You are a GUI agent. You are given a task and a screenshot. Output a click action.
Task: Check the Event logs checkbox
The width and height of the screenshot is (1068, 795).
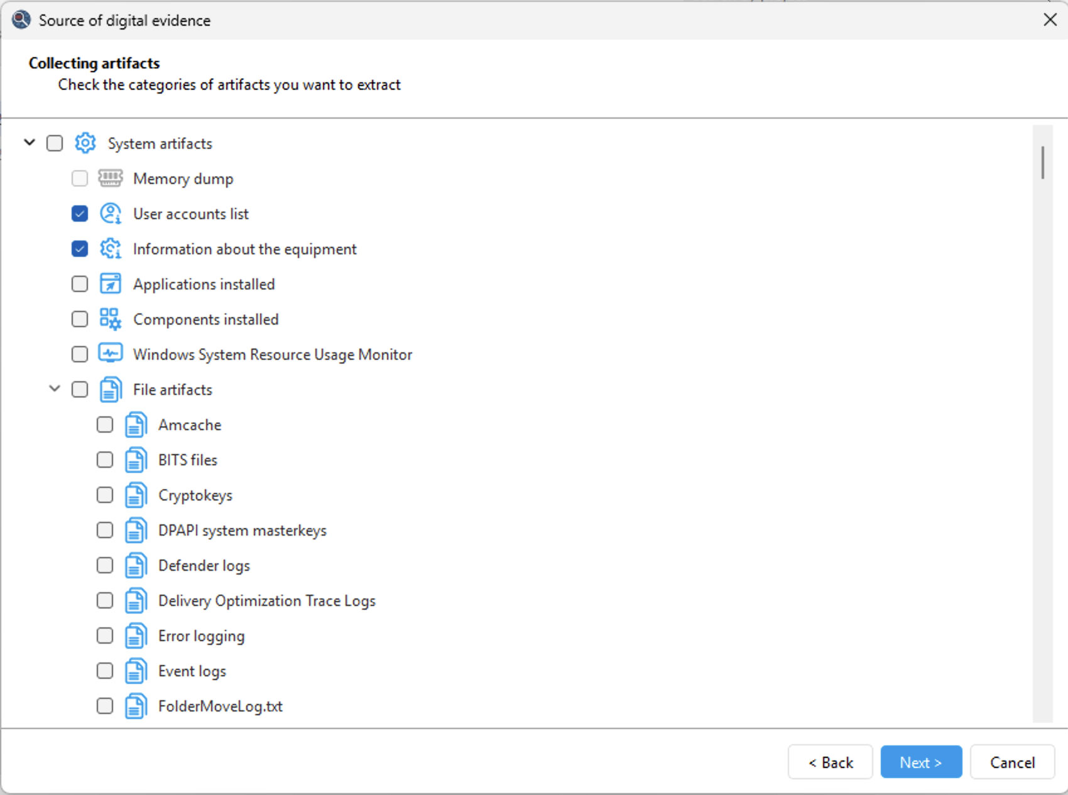coord(105,671)
